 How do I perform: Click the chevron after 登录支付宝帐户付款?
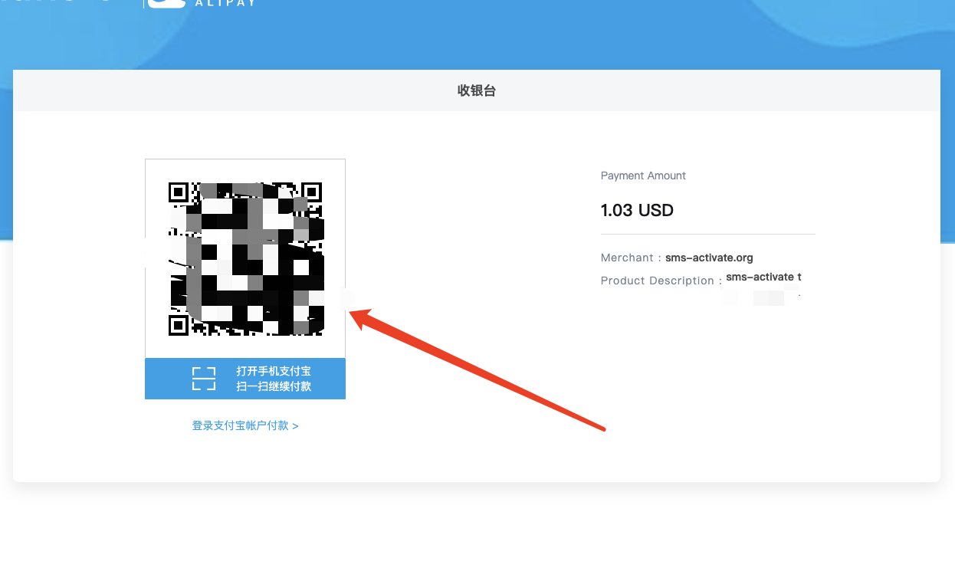pos(295,425)
